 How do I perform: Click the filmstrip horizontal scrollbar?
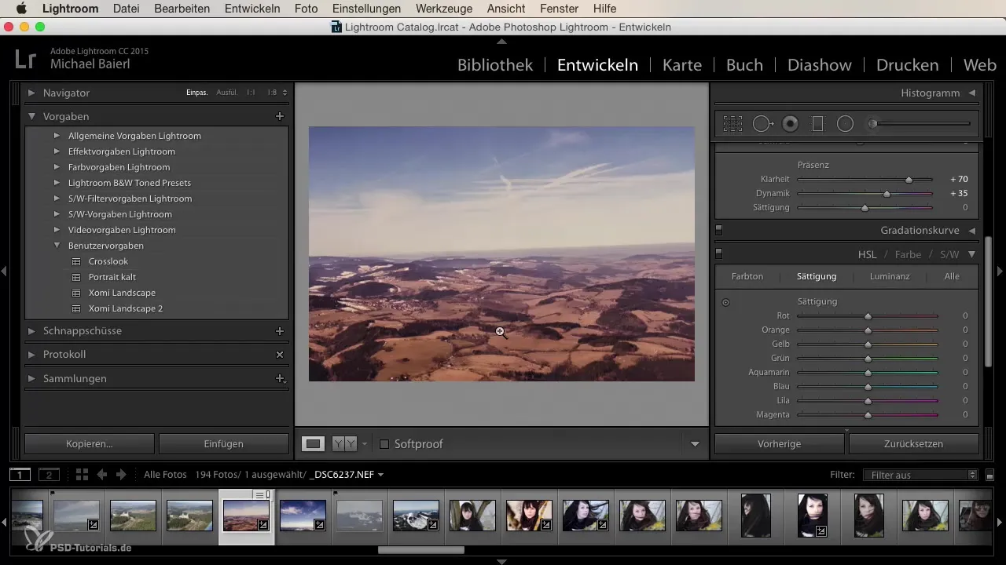(421, 550)
